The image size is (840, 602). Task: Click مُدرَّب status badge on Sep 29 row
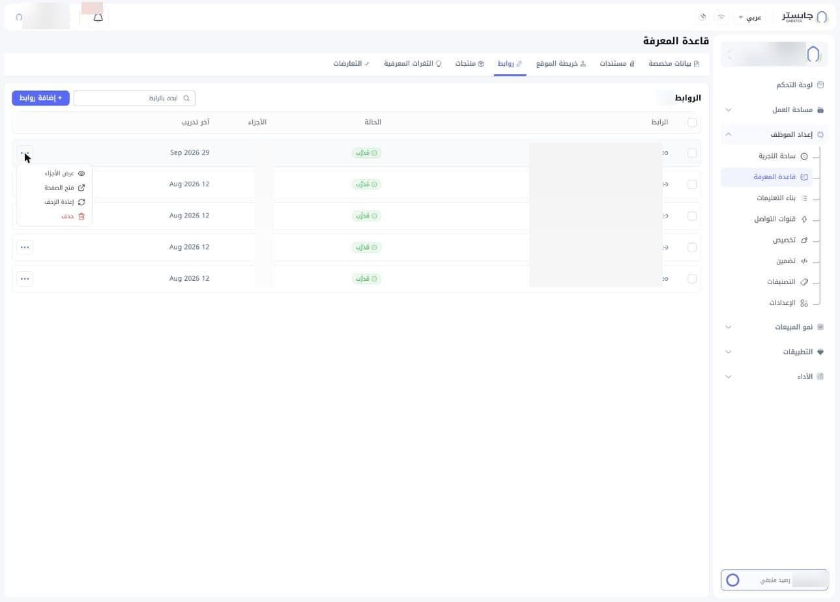click(x=366, y=153)
